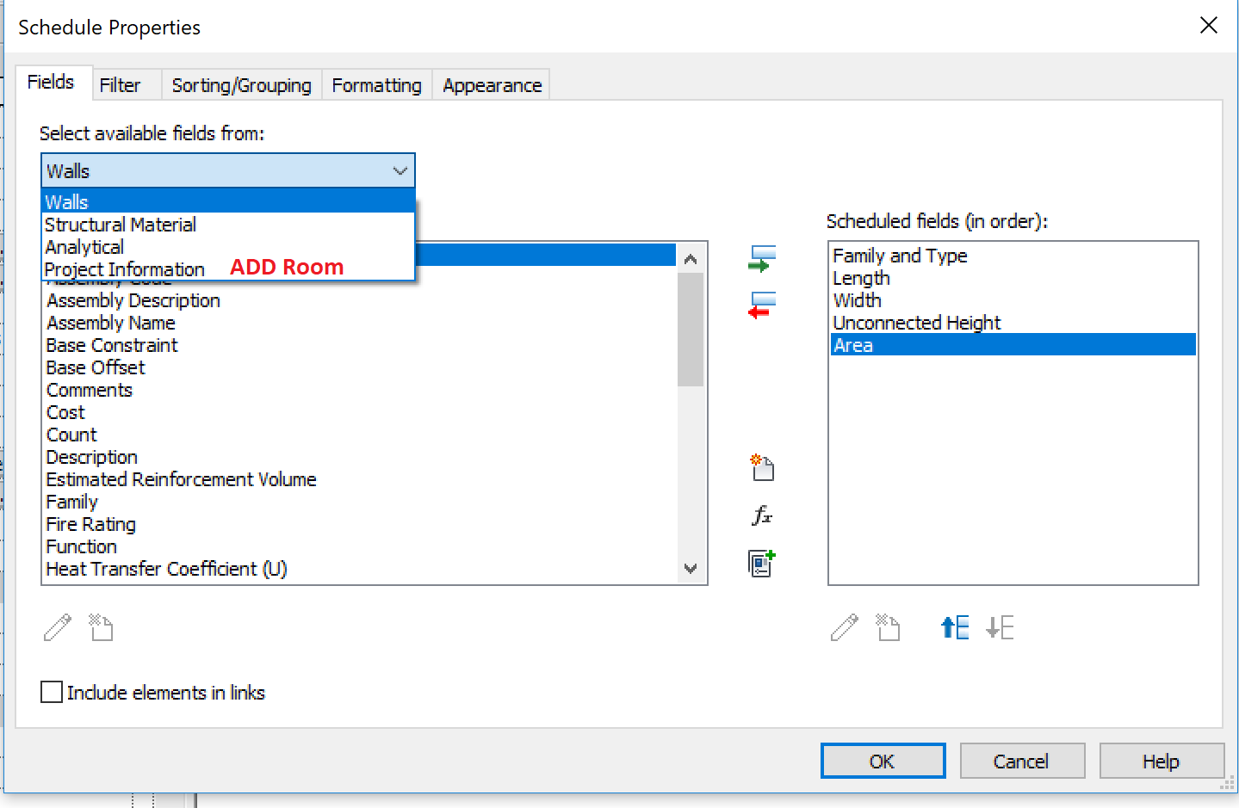This screenshot has width=1239, height=808.
Task: Click scrollbar up arrow in available fields
Action: coord(691,258)
